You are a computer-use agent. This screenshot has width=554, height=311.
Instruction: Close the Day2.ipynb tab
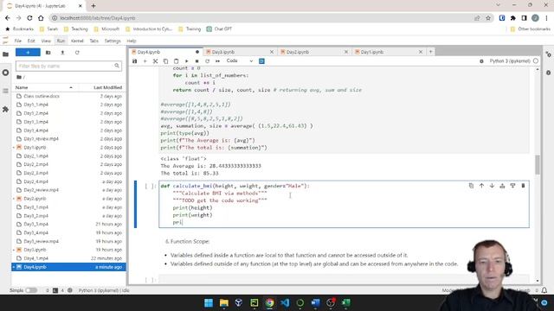click(x=346, y=52)
